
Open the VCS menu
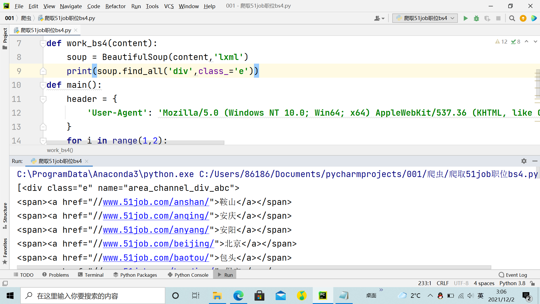(x=169, y=6)
